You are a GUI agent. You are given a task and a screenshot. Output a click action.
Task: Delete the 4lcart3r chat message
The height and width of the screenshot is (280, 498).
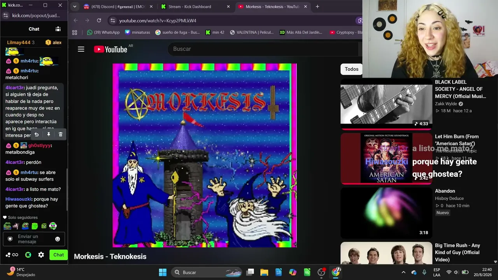(60, 135)
